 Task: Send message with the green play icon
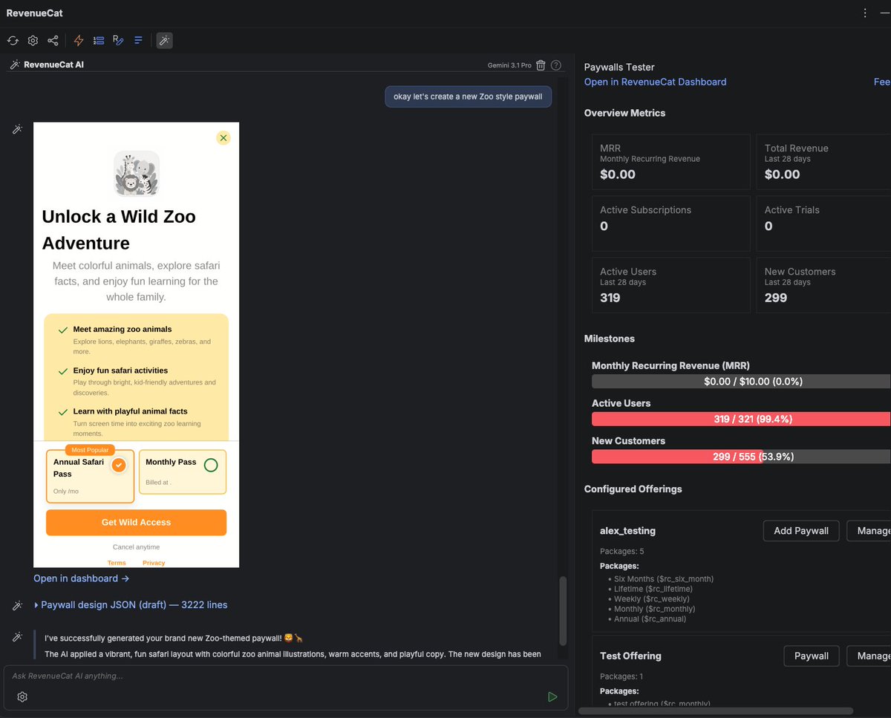click(x=552, y=696)
